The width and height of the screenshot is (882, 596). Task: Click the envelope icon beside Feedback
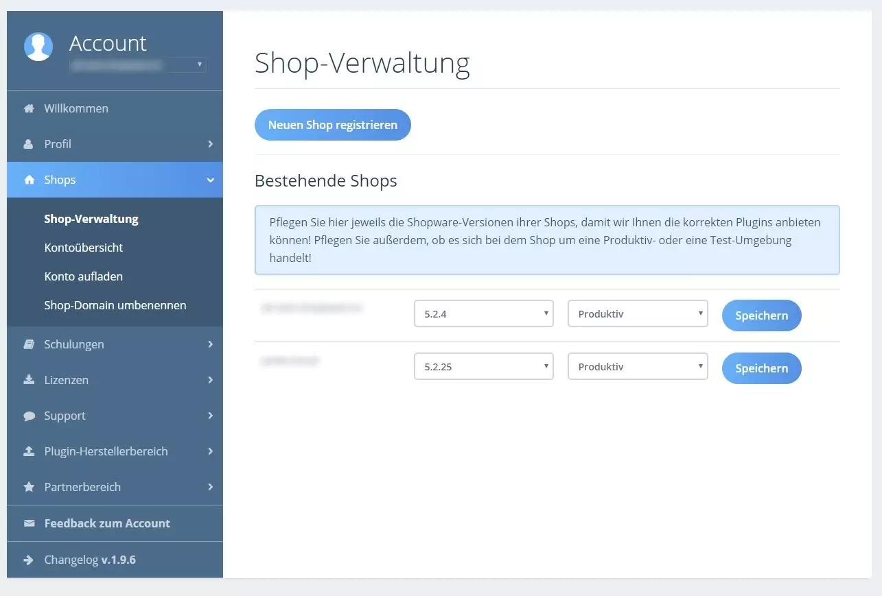(29, 523)
